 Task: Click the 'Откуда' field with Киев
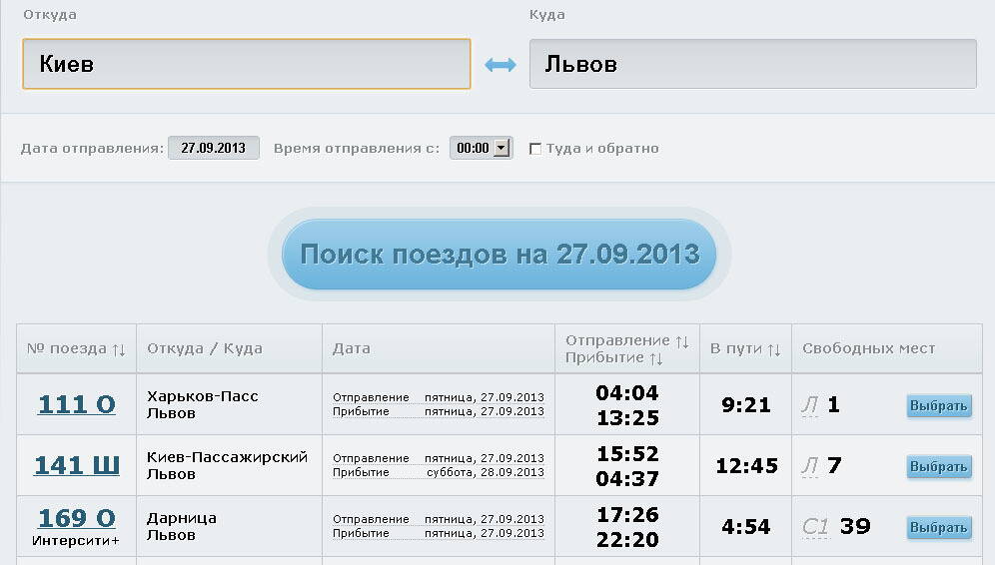[246, 64]
